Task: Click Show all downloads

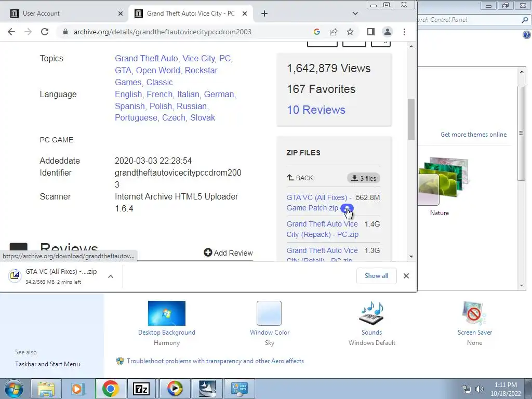Action: [376, 276]
